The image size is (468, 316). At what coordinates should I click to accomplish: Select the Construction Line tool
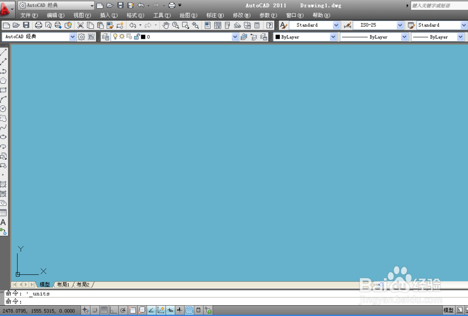coord(3,62)
